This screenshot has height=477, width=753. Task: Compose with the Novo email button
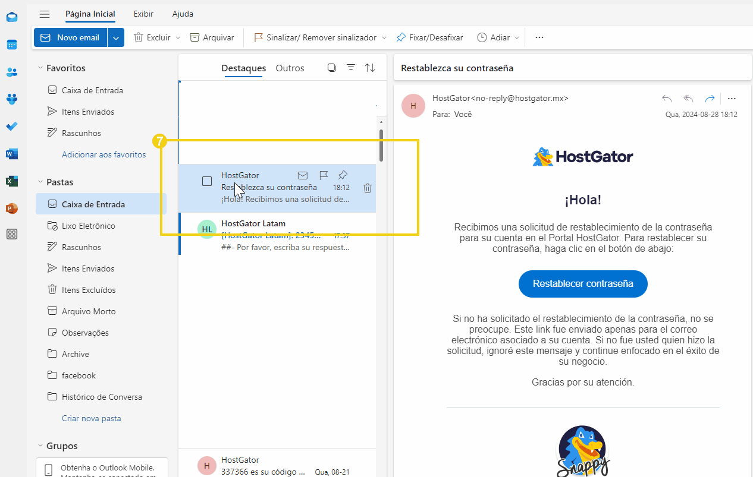pos(71,37)
